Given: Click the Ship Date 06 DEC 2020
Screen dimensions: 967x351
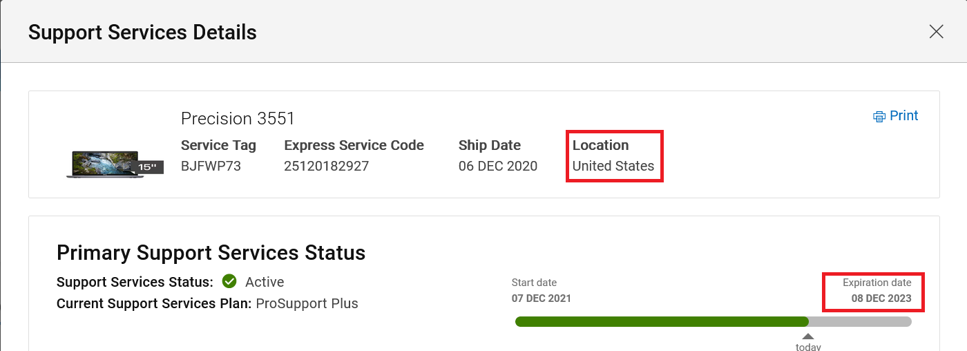Looking at the screenshot, I should [497, 166].
